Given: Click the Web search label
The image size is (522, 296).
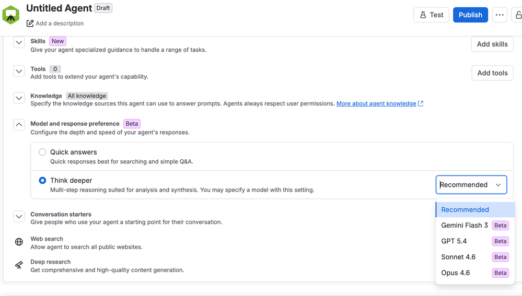Looking at the screenshot, I should [47, 239].
